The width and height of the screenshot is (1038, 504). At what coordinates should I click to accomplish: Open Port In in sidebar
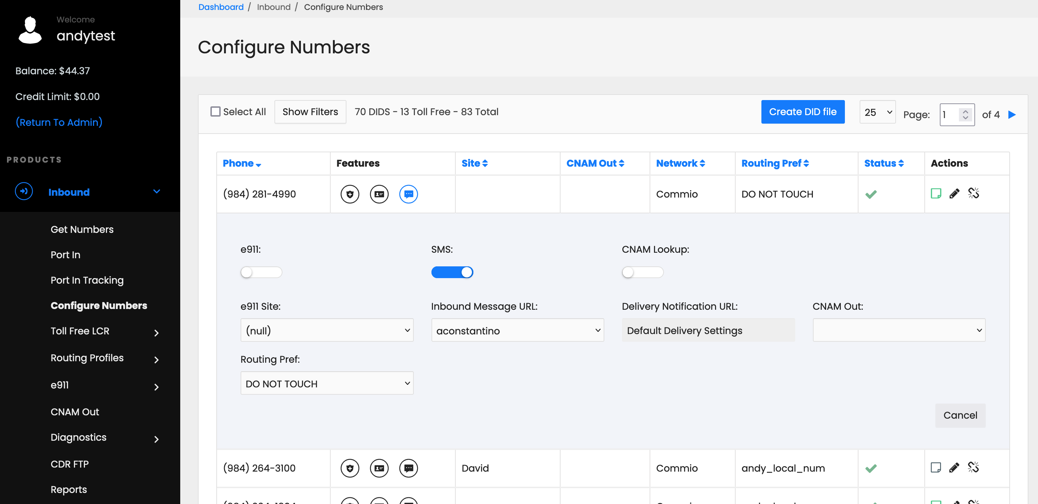click(65, 255)
